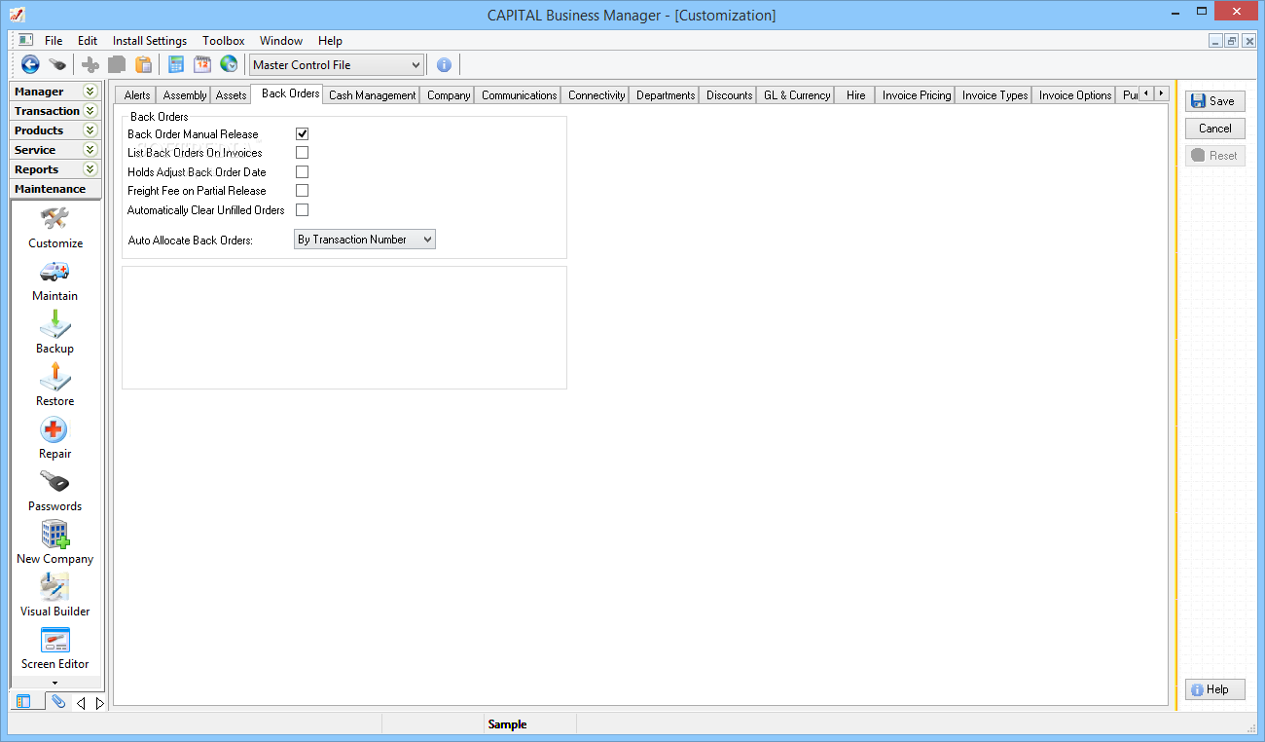Click the left triangle at sidebar bottom
Screen dimensions: 1265x742
tap(81, 703)
